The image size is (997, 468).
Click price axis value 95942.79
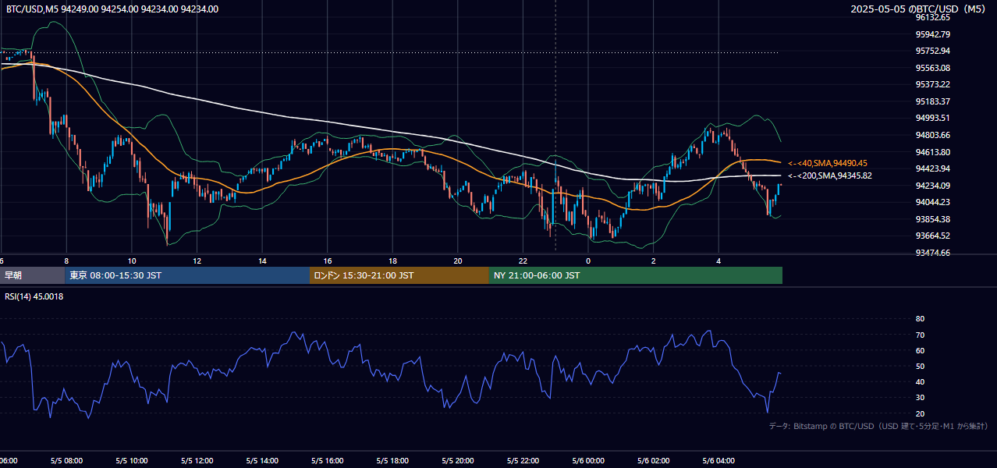(x=932, y=34)
